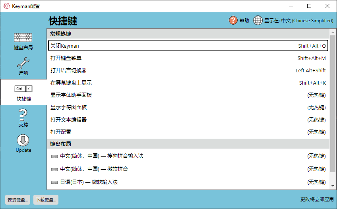Click the 键盘布局 section header in list
Viewport: 337px width, 209px height.
[188, 144]
